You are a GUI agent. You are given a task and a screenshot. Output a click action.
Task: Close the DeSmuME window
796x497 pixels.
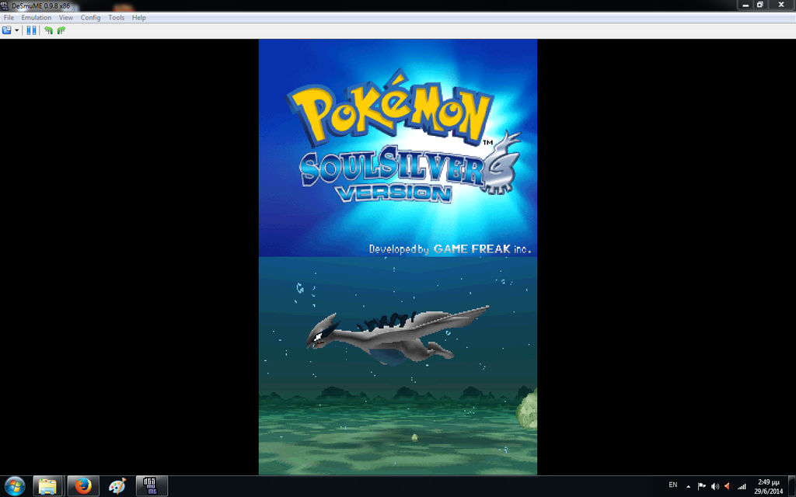coord(781,5)
